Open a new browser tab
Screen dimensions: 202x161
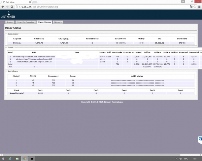35,2
